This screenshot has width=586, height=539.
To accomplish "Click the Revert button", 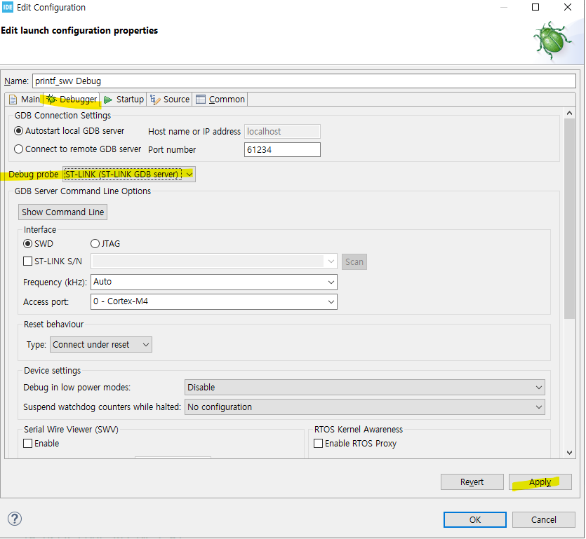I will (x=472, y=482).
